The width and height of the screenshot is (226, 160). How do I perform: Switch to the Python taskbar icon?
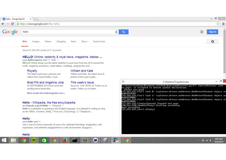[x=116, y=140]
